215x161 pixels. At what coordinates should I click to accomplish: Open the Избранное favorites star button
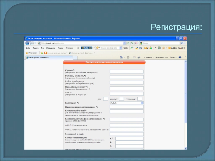click(x=32, y=53)
